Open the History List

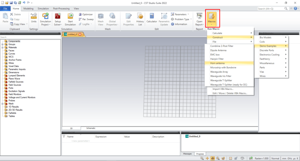(x=140, y=19)
